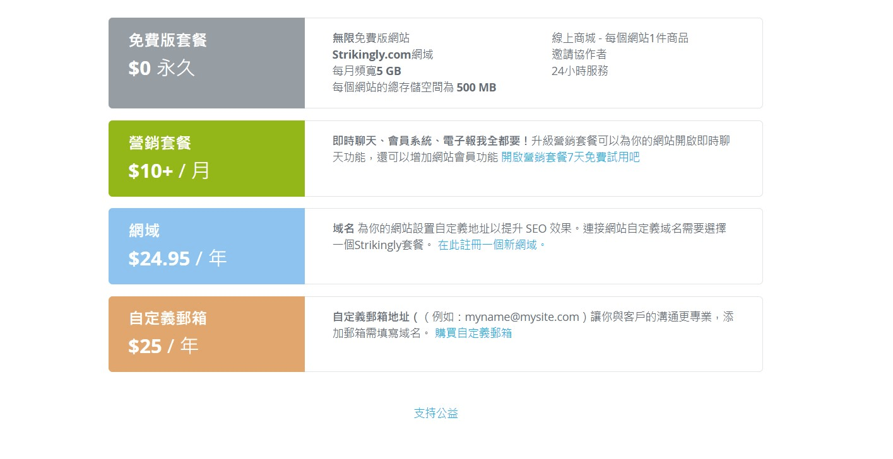Click the 在此註冊一個新網域 link
This screenshot has height=459, width=893.
[491, 245]
